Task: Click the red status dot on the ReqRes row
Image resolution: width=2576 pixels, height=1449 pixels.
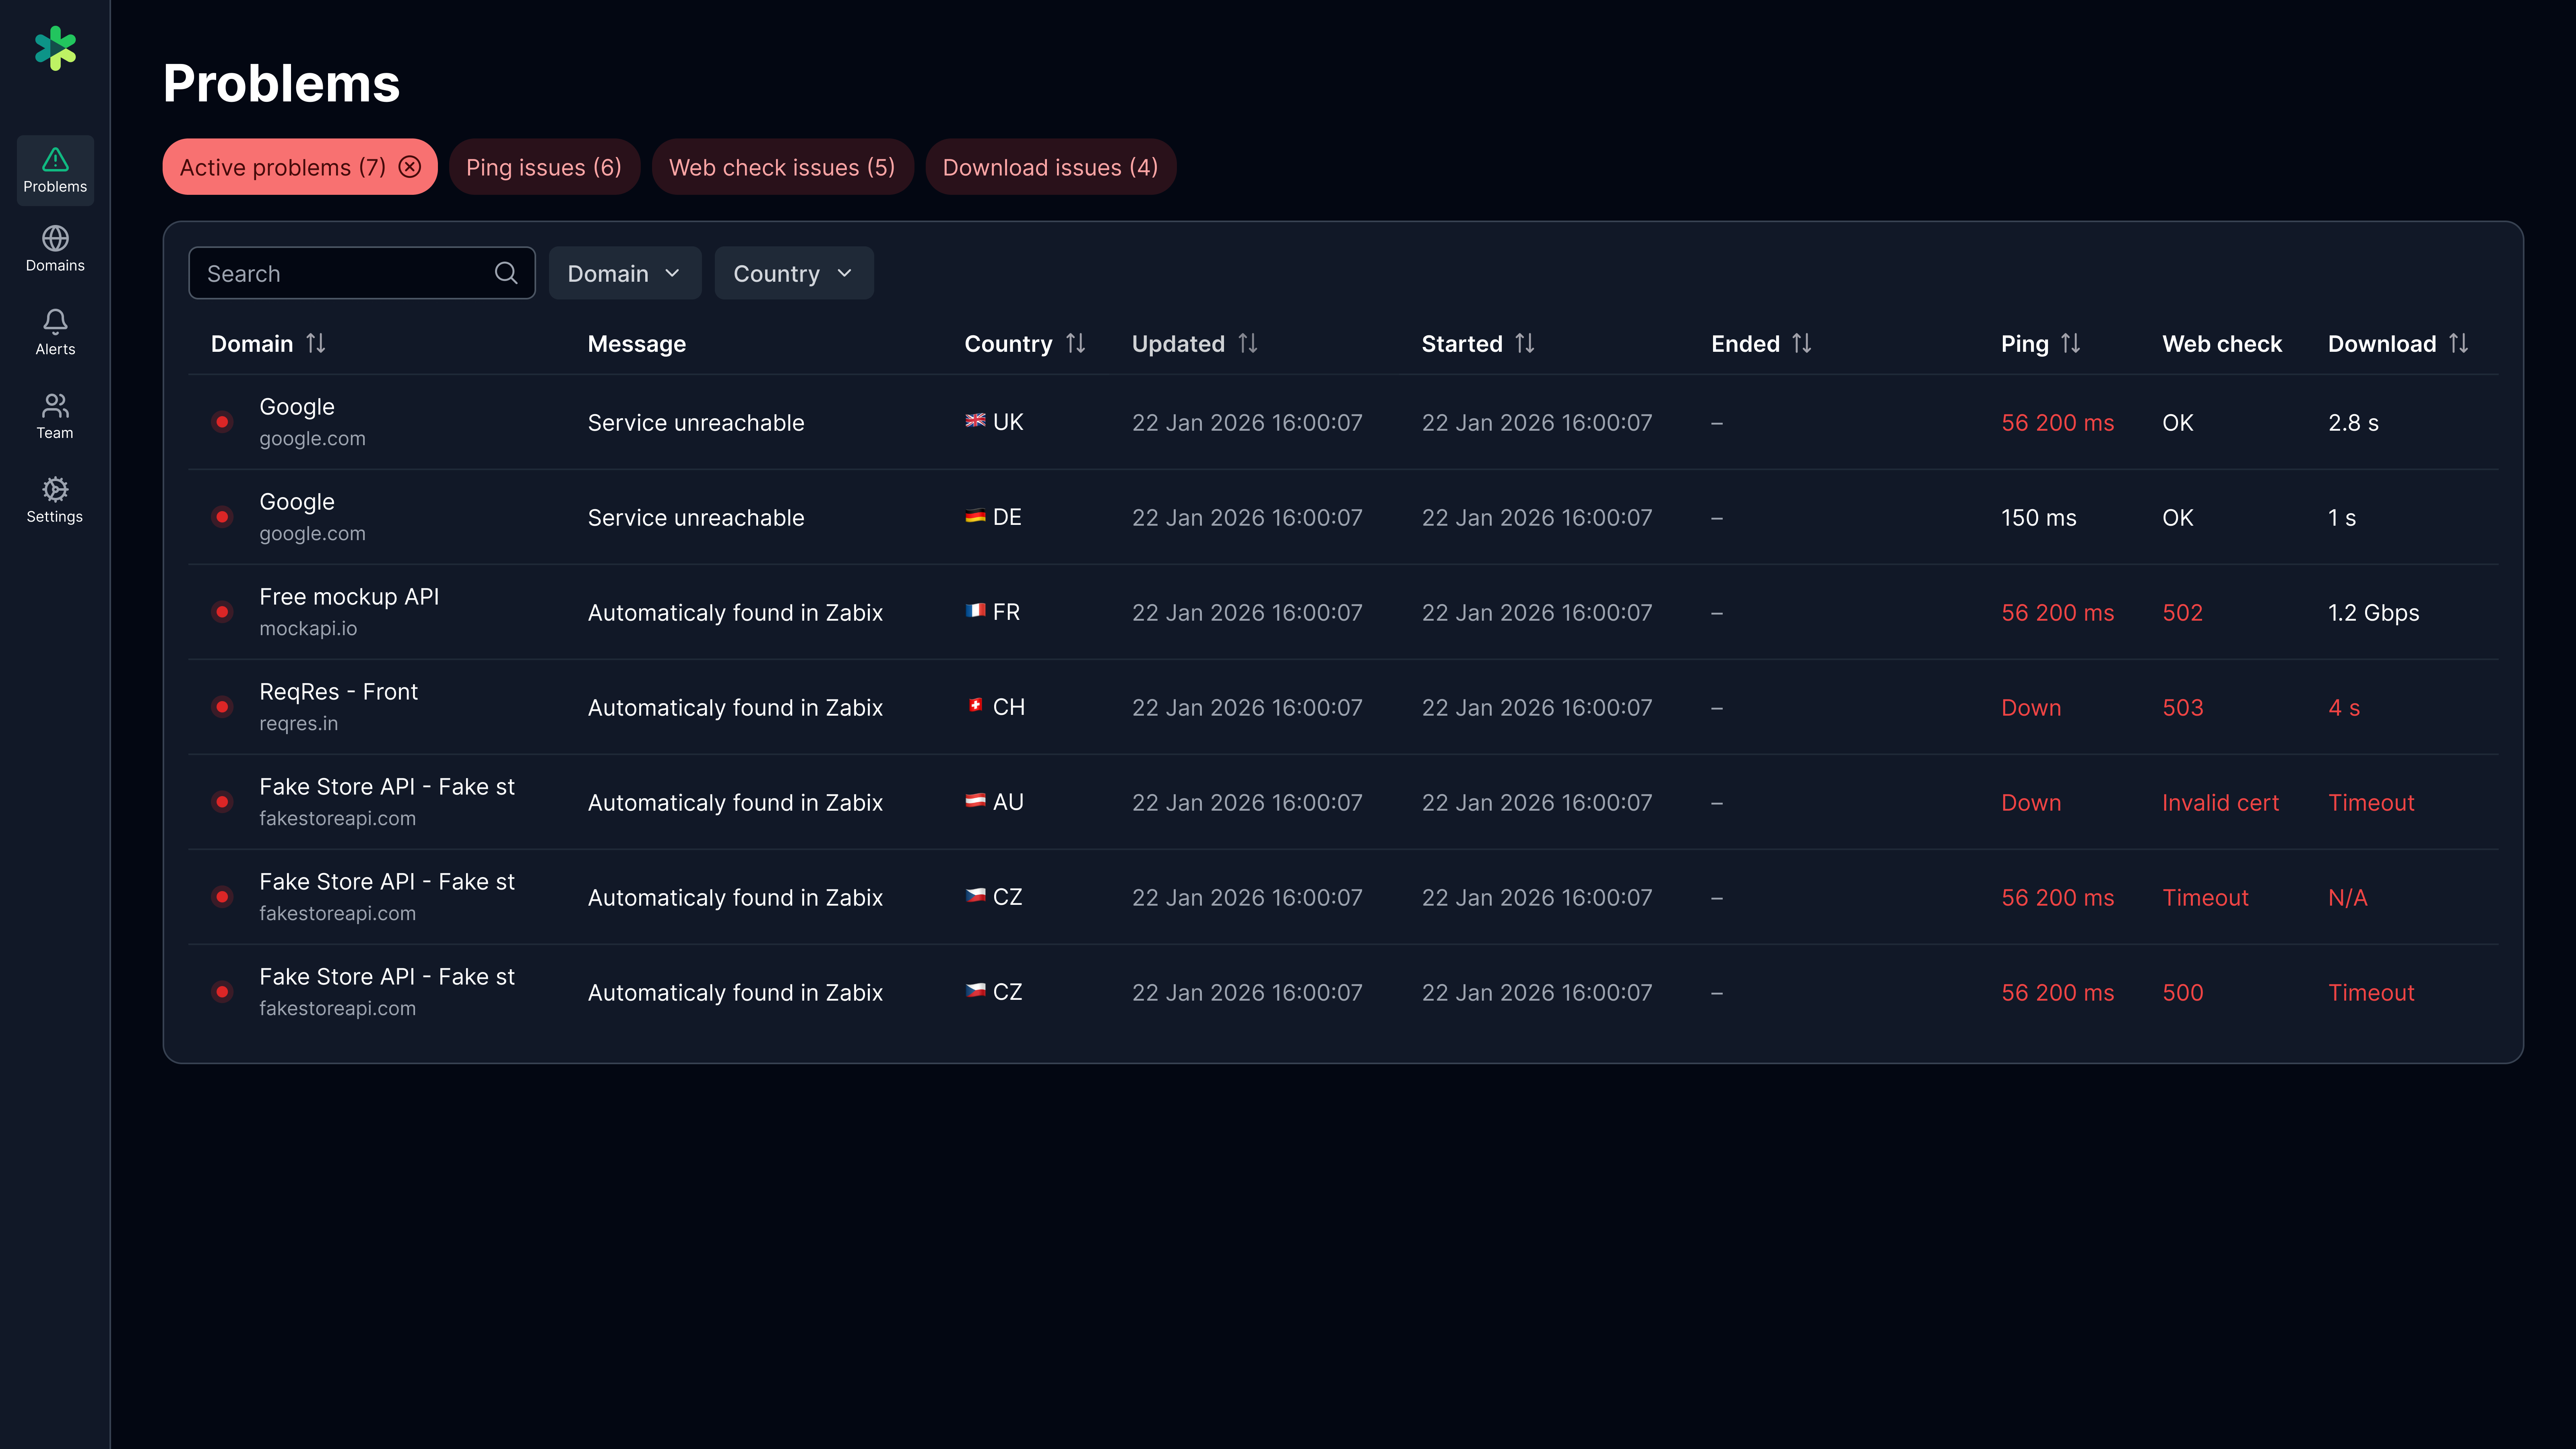Action: 222,707
